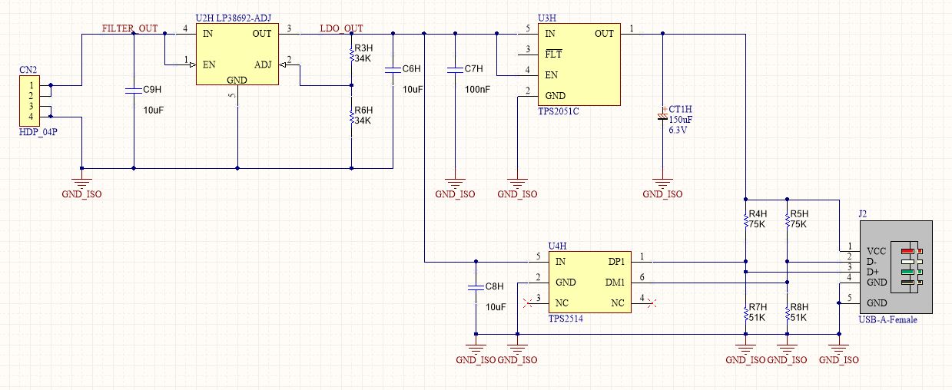Click the 150uF value text

(x=681, y=120)
